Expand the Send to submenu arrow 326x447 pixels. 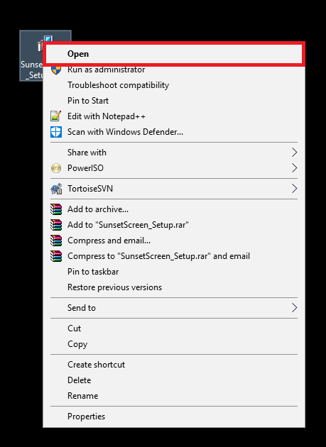click(294, 308)
